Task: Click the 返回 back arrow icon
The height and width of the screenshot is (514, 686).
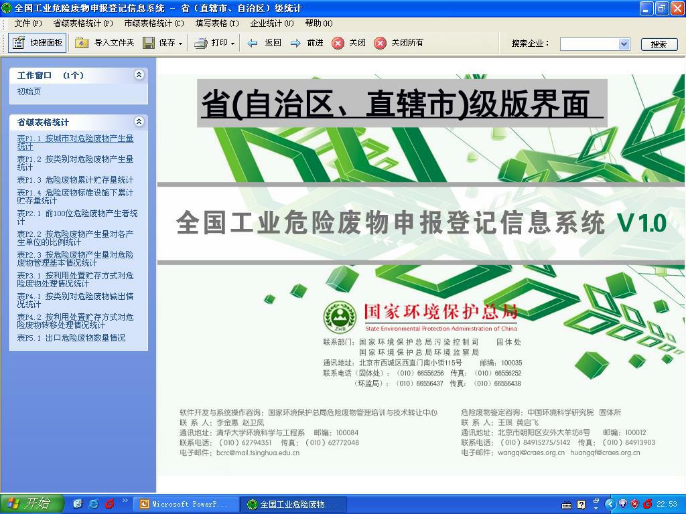Action: pos(253,43)
